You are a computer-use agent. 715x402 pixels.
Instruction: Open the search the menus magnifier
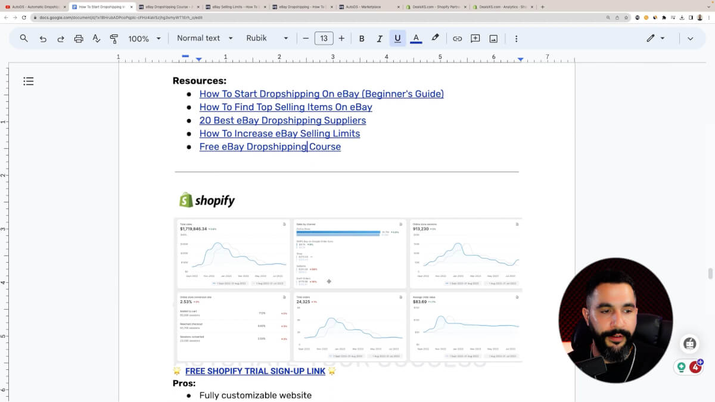24,38
